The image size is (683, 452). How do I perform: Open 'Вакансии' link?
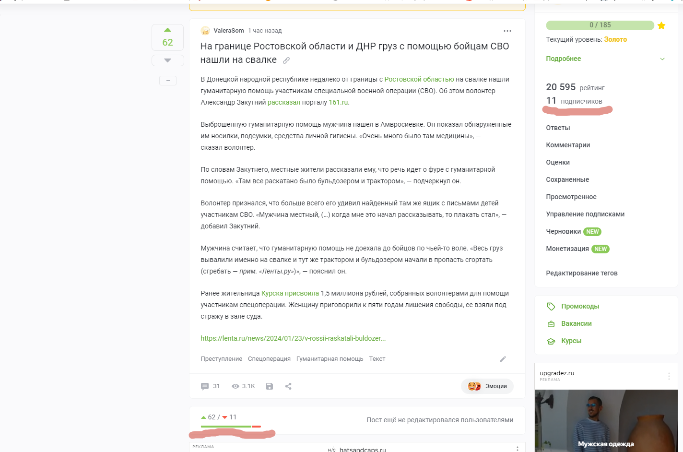(577, 323)
